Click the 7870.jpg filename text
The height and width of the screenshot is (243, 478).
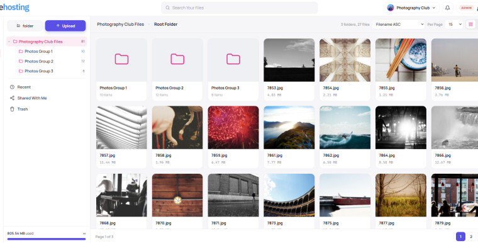[164, 223]
